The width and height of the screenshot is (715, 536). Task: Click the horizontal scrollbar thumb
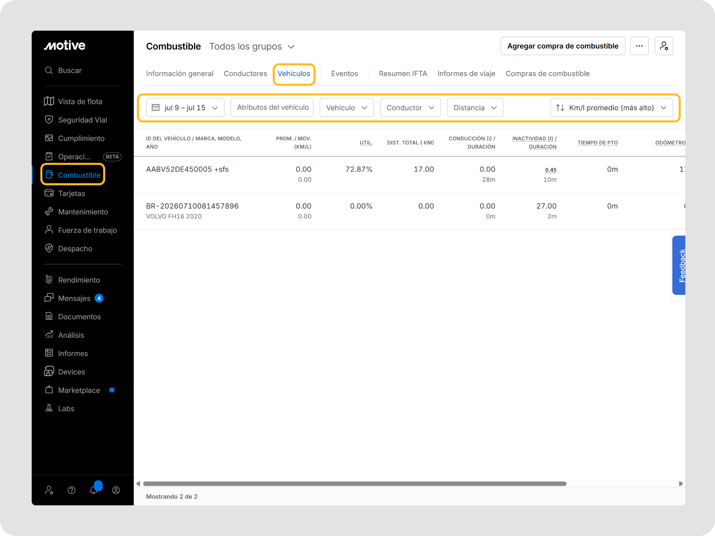(355, 484)
